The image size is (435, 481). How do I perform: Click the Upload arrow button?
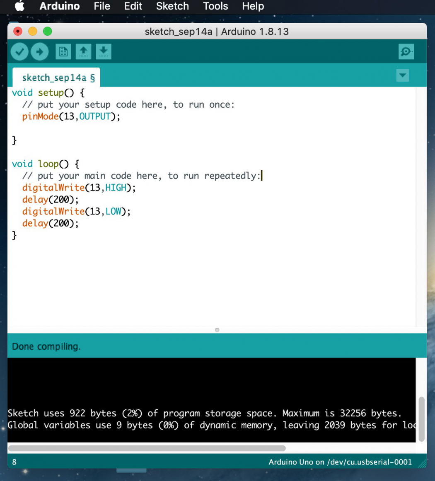[x=40, y=52]
